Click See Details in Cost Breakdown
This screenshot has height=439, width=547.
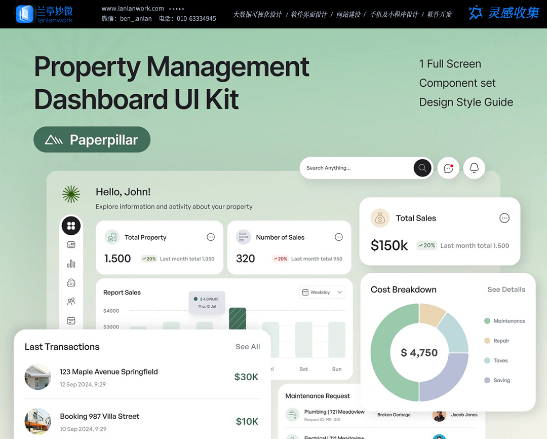point(506,289)
